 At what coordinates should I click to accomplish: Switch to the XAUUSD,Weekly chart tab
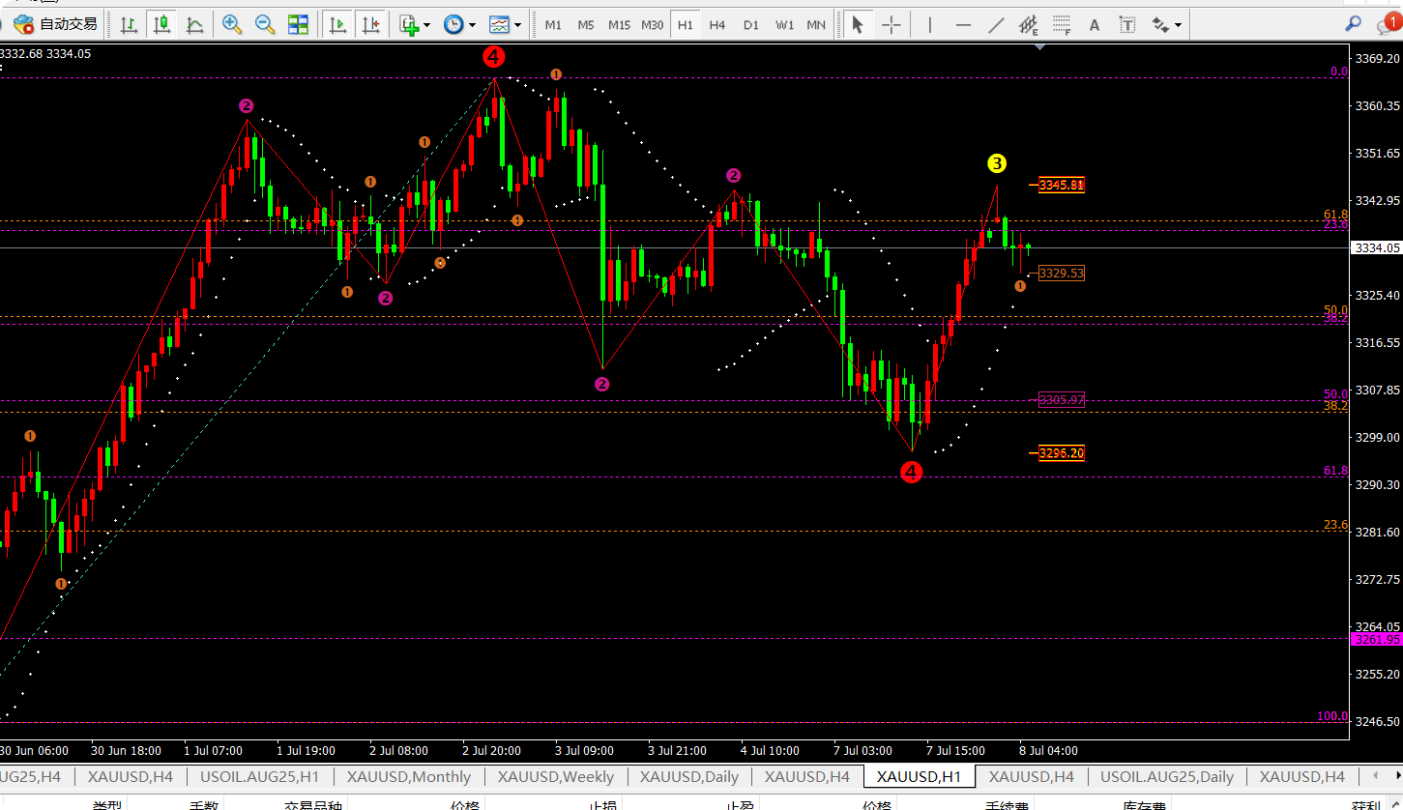point(556,776)
